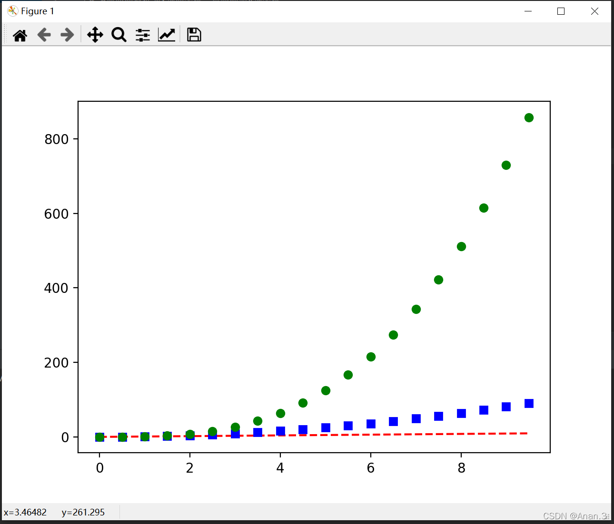Click the green circle point above x=8

461,246
